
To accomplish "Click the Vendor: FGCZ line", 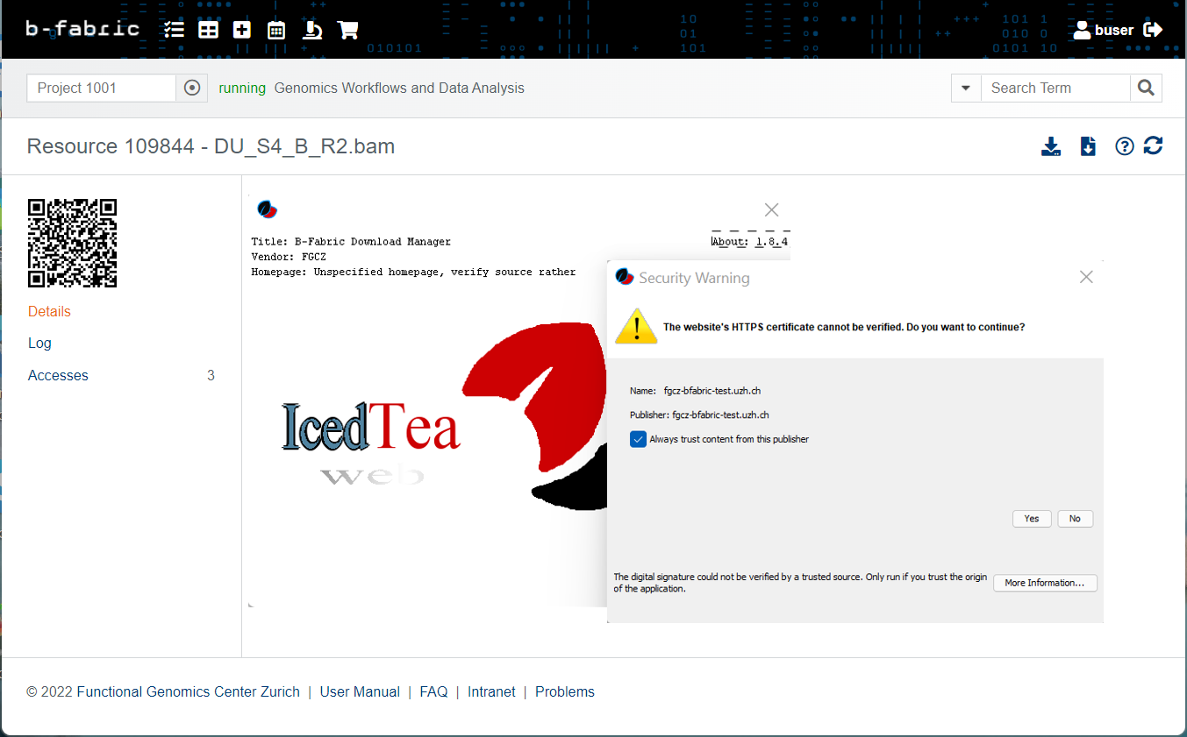I will pos(289,257).
